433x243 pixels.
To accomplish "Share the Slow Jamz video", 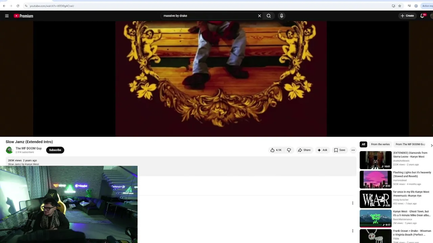I will point(304,150).
